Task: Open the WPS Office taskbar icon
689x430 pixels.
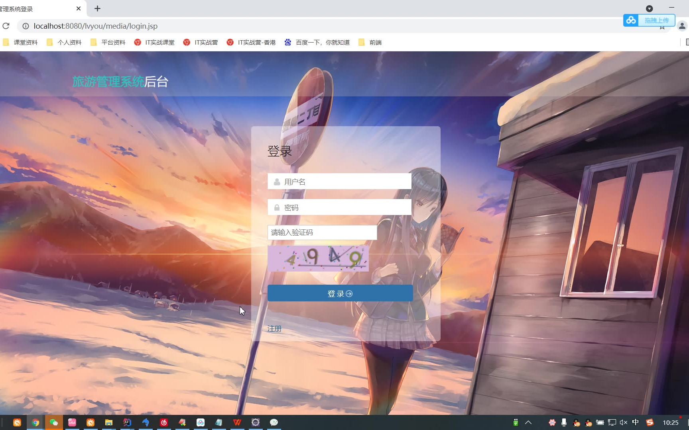Action: click(237, 422)
